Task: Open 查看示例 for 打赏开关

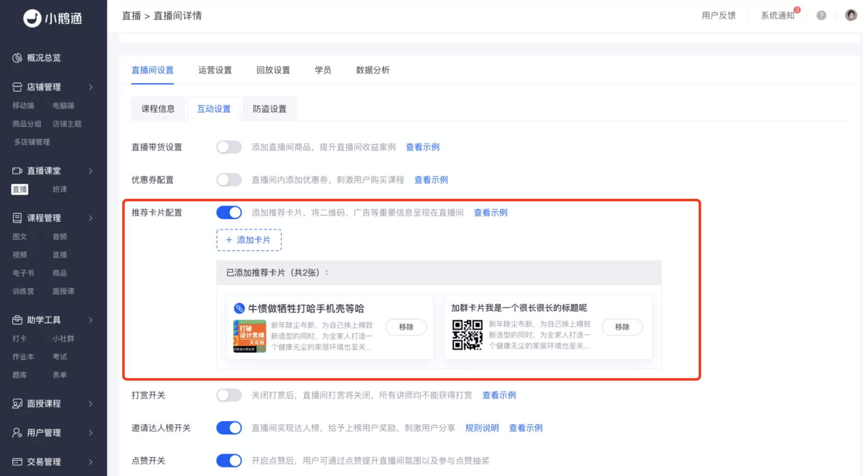Action: (x=499, y=395)
